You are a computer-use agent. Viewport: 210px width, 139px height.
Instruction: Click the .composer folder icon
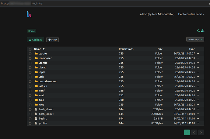36,58
